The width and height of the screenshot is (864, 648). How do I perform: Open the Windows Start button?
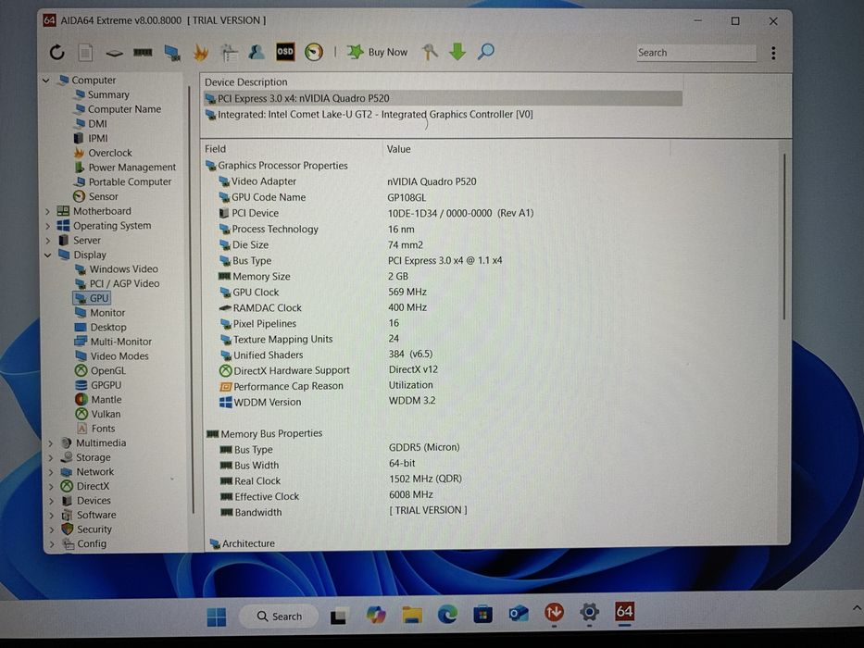click(x=217, y=617)
